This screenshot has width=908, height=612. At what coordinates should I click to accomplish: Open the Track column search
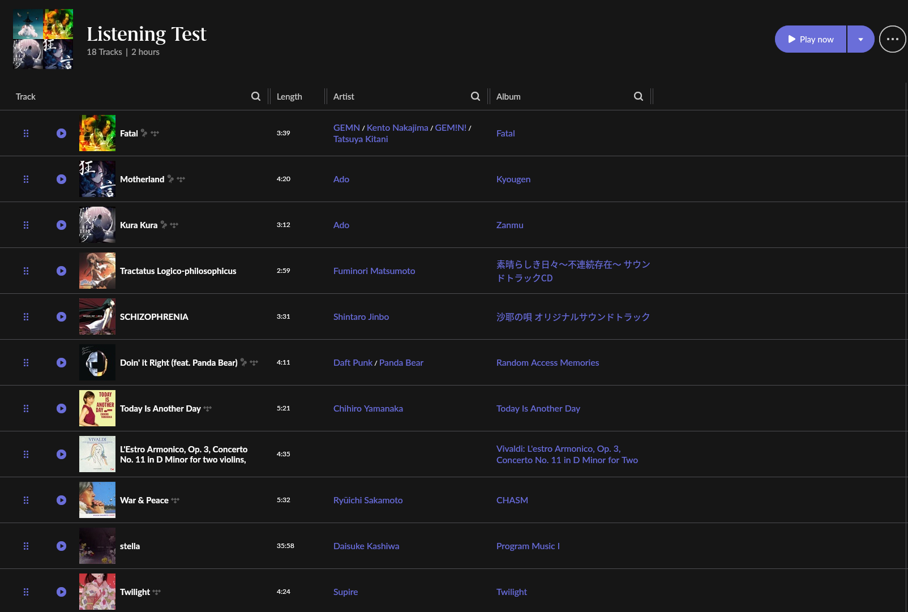256,96
